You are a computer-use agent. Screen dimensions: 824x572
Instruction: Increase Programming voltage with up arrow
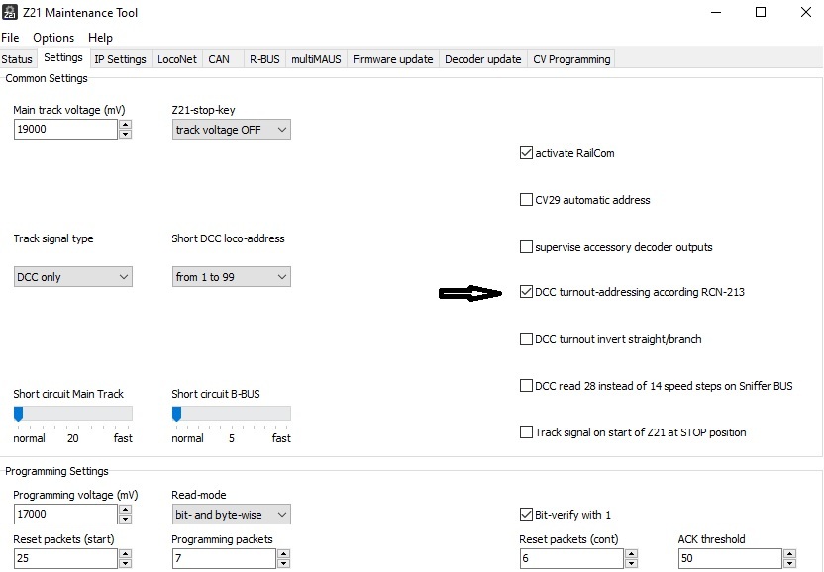(x=125, y=510)
